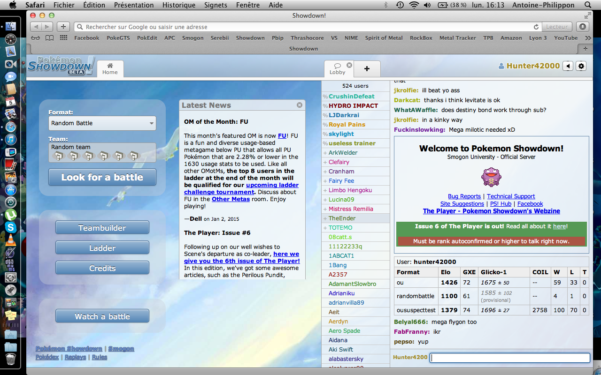Reload the page using refresh icon
601x375 pixels.
pos(536,27)
